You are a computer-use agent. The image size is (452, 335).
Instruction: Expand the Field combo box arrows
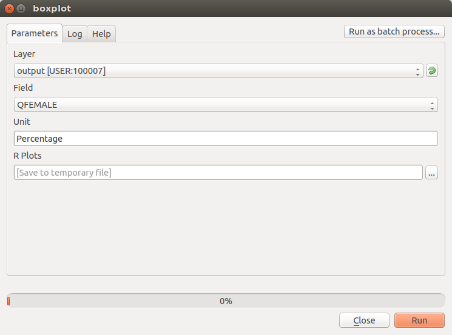[432, 105]
